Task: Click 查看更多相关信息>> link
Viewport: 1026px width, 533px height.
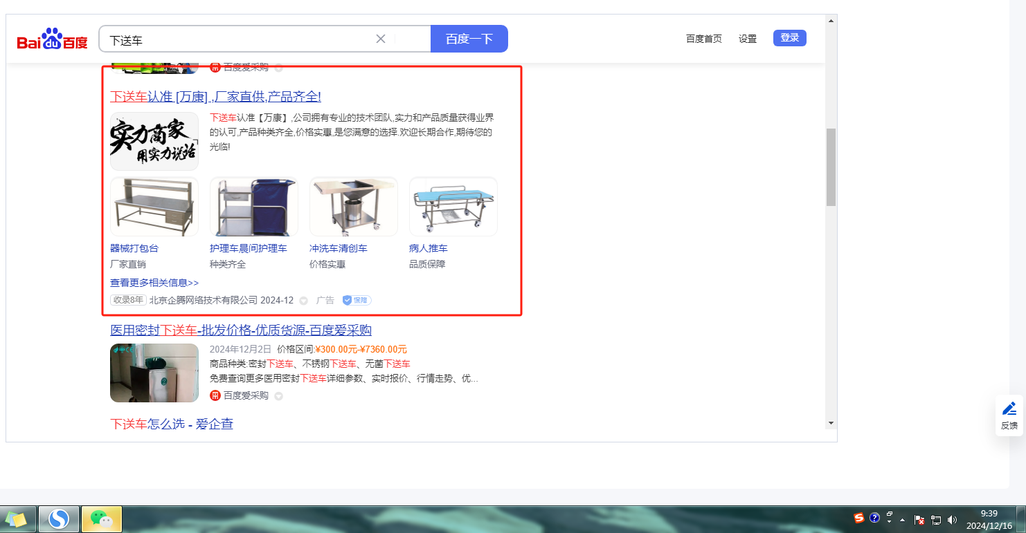Action: 154,283
